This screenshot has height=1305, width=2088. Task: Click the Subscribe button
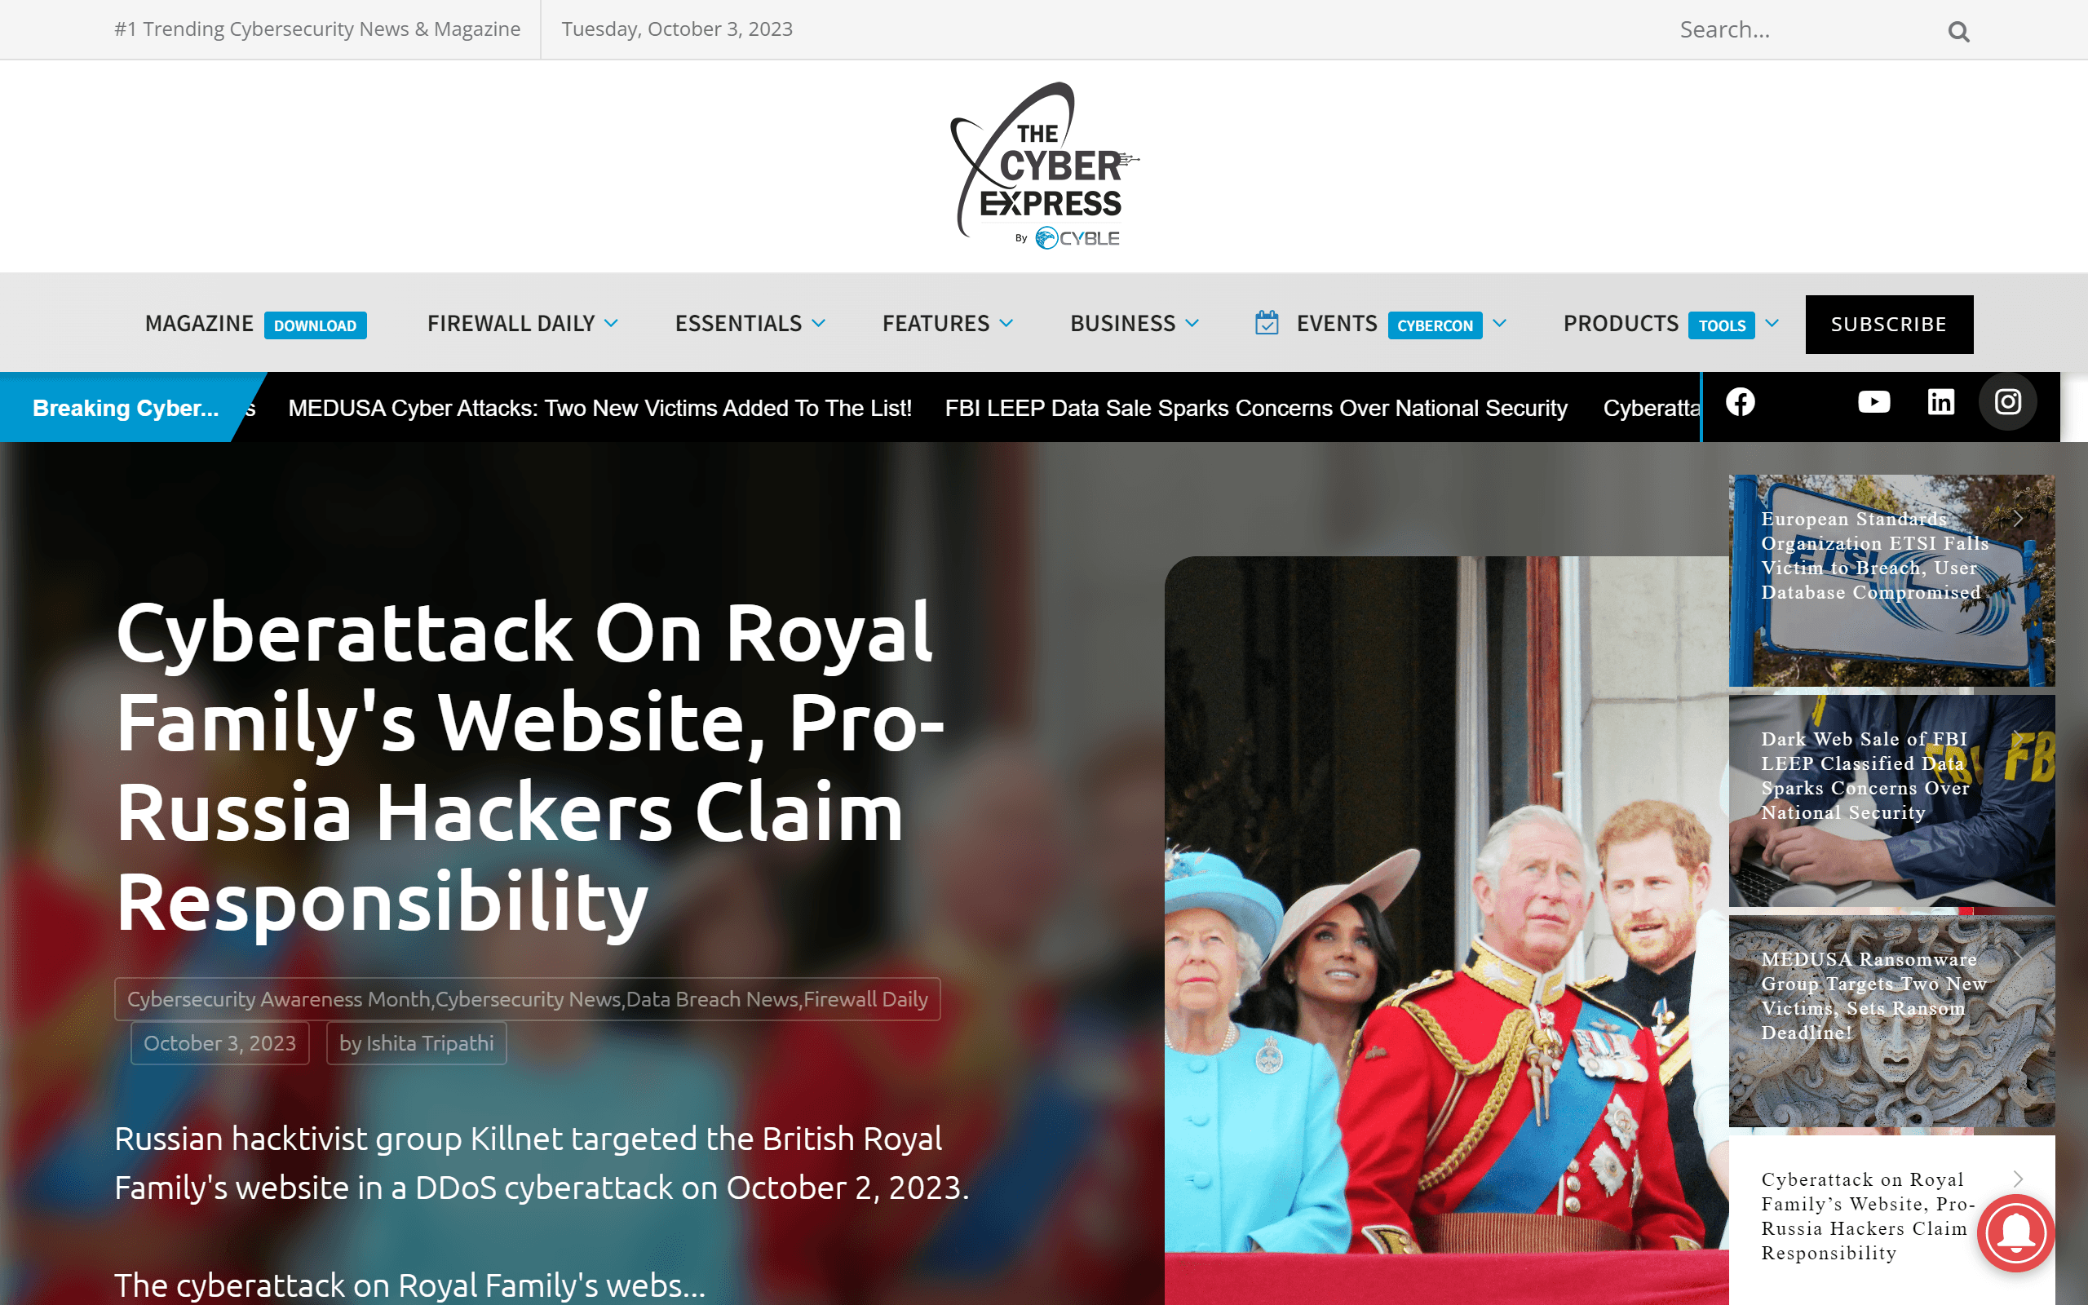coord(1889,325)
